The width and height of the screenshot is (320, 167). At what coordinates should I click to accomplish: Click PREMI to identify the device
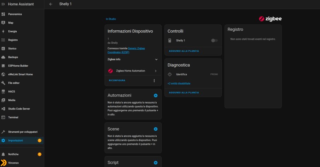tap(214, 74)
